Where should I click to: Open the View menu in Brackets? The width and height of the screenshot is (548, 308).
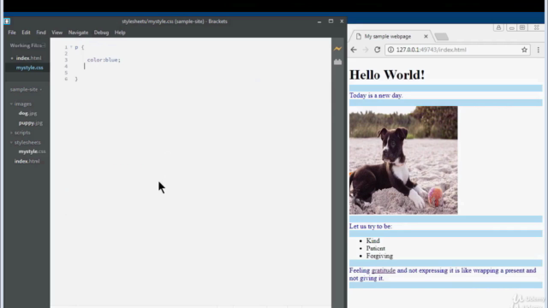point(57,33)
